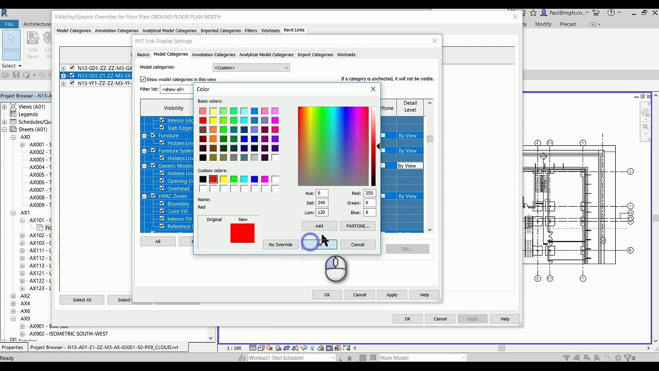This screenshot has width=659, height=371.
Task: Click the Zoom in Region navigation icon
Action: click(646, 127)
